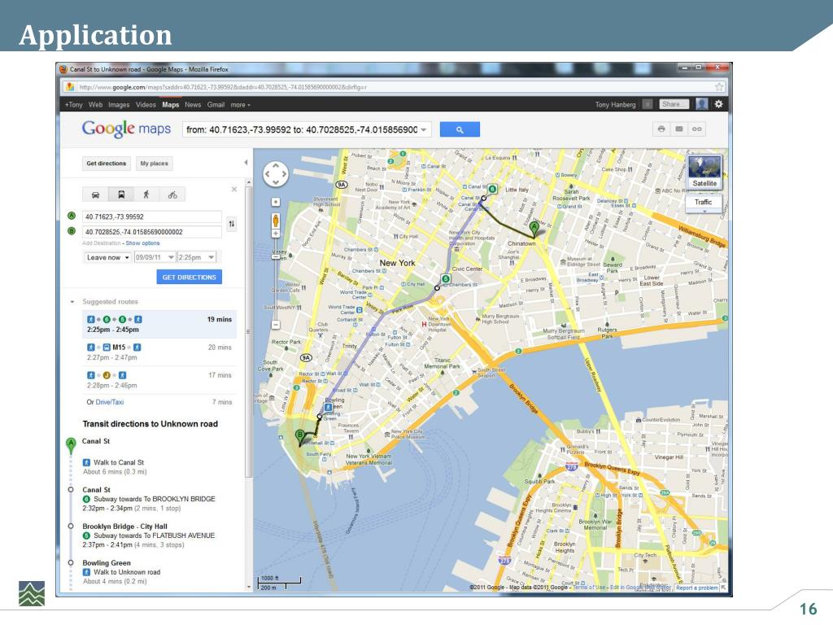Image resolution: width=833 pixels, height=625 pixels.
Task: Click the blue GET DIRECTIONS button
Action: click(189, 277)
